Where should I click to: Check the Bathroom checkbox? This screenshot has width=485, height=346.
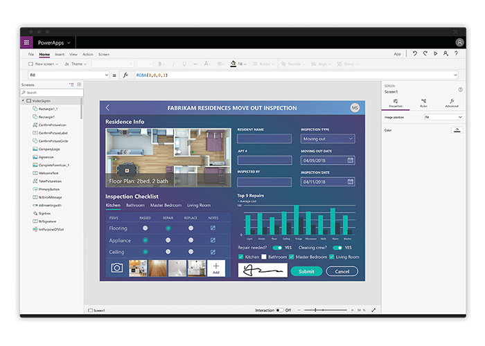click(x=264, y=257)
